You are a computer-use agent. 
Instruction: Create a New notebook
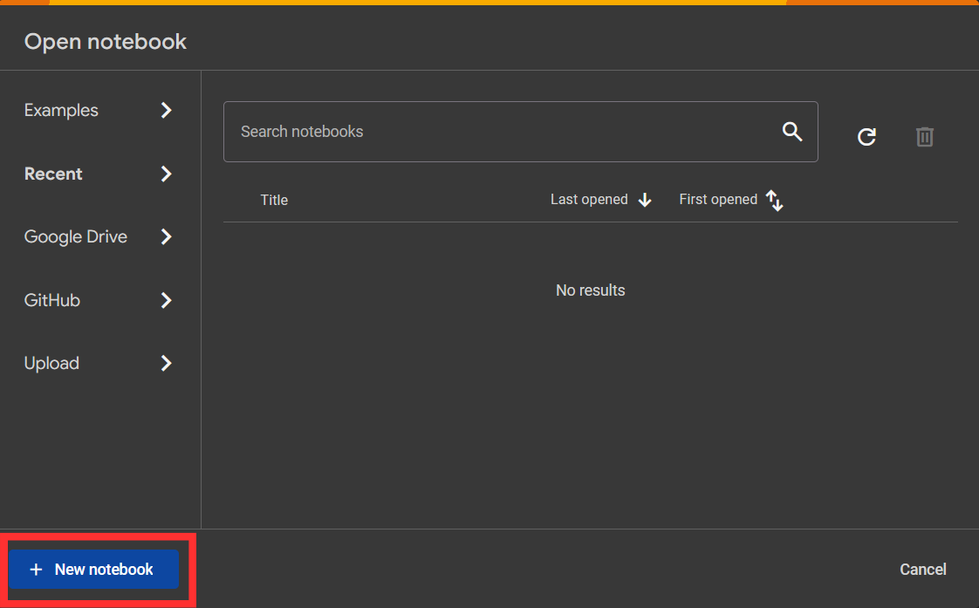[93, 570]
